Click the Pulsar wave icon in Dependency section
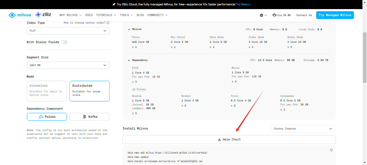This screenshot has width=367, height=165. 134,89
